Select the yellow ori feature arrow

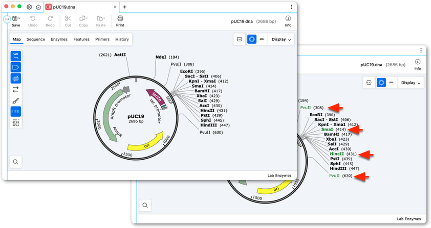pos(145,141)
